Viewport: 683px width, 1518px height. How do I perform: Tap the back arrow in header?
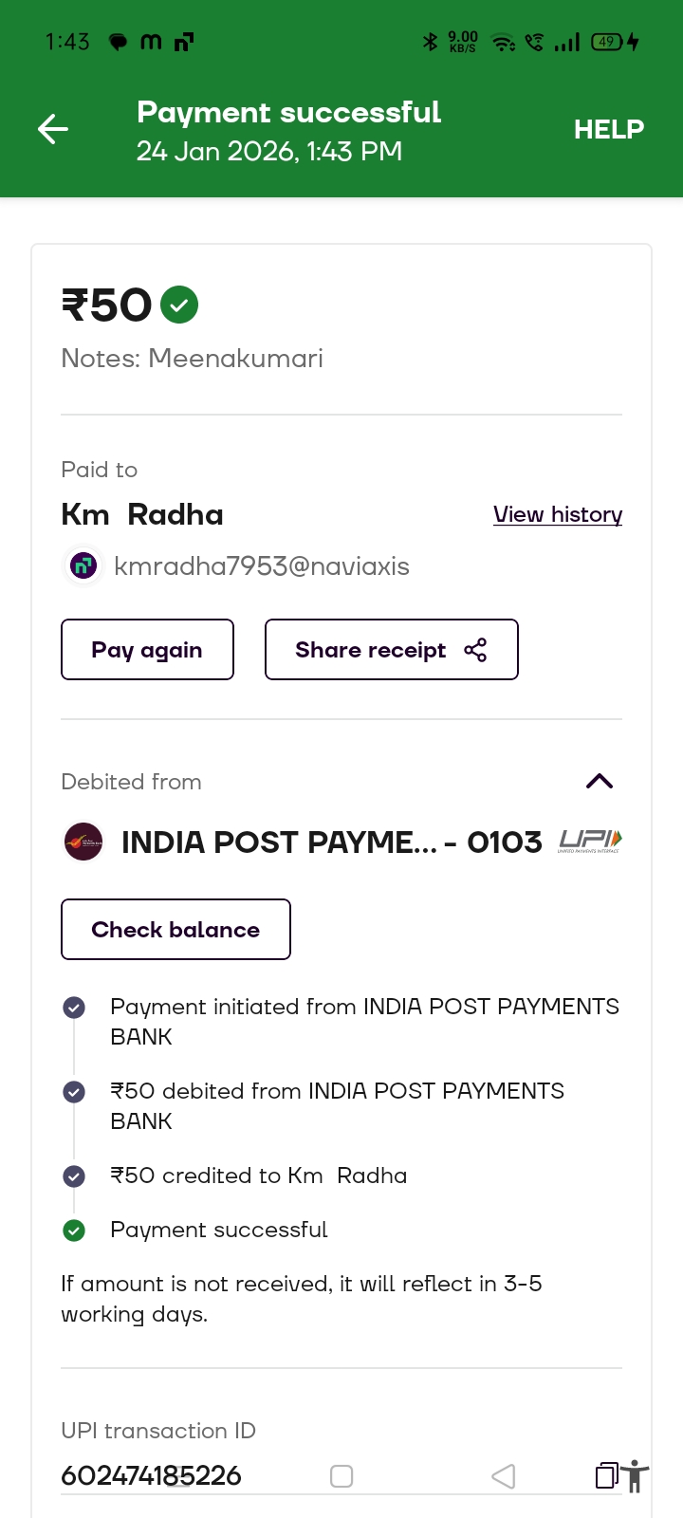53,129
